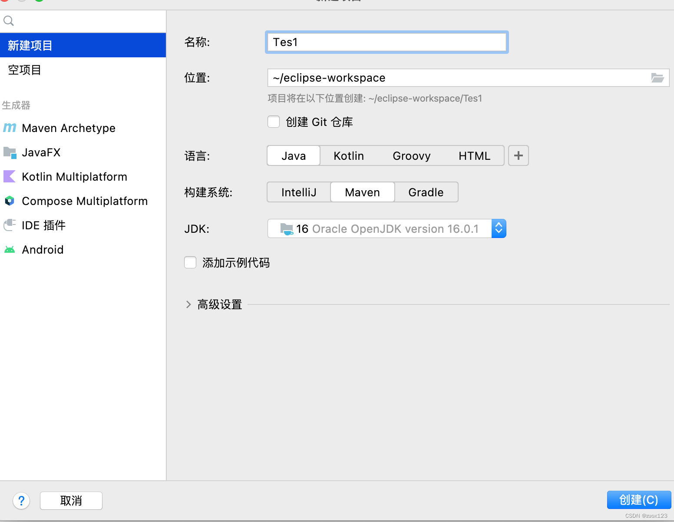Click the 创建(C) button
The image size is (674, 522).
tap(639, 500)
